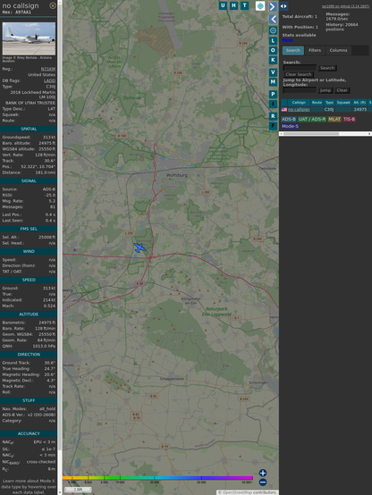Viewport: 372px width, 495px height.
Task: Toggle the TIS-B source filter
Action: click(349, 119)
